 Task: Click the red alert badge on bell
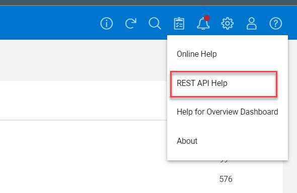207,18
